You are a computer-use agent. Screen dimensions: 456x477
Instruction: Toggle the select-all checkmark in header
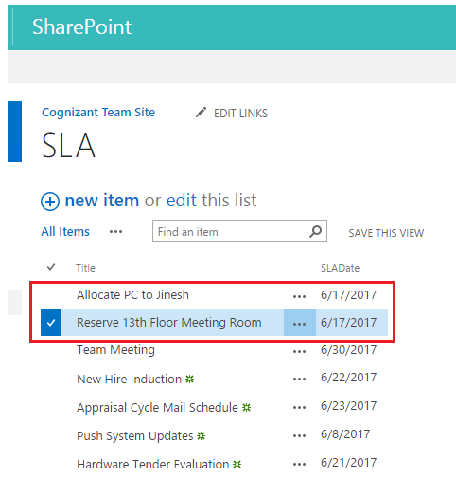point(51,267)
